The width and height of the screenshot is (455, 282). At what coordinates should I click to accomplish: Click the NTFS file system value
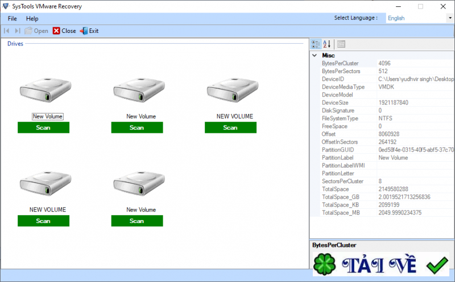click(x=386, y=119)
